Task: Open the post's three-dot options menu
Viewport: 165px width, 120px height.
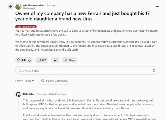Action: tap(157, 6)
